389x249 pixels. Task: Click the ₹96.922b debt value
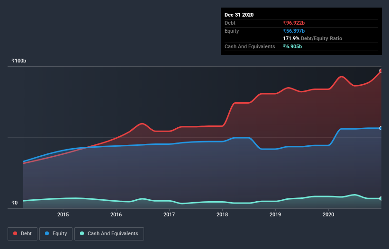click(294, 23)
